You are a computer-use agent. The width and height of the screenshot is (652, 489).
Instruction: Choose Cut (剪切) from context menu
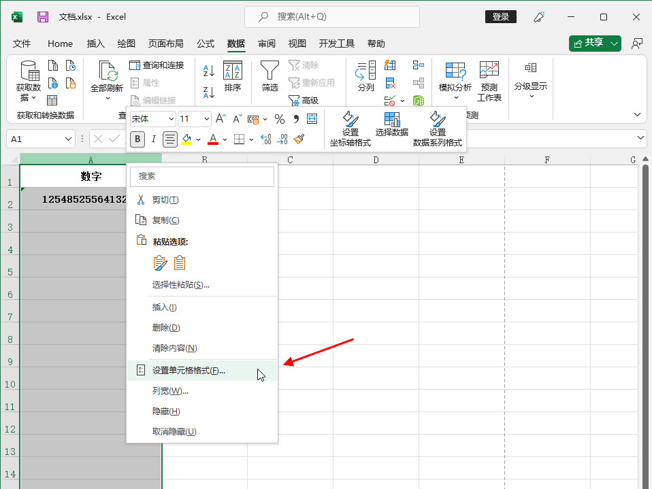pyautogui.click(x=201, y=200)
